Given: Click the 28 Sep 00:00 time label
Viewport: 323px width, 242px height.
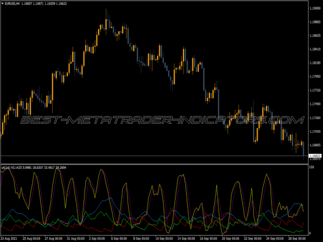Looking at the screenshot, I should pos(297,239).
